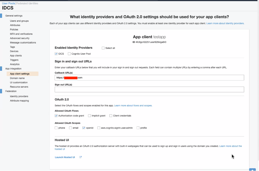Open Attribute mapping in sidebar
The height and width of the screenshot is (171, 259).
point(19,101)
